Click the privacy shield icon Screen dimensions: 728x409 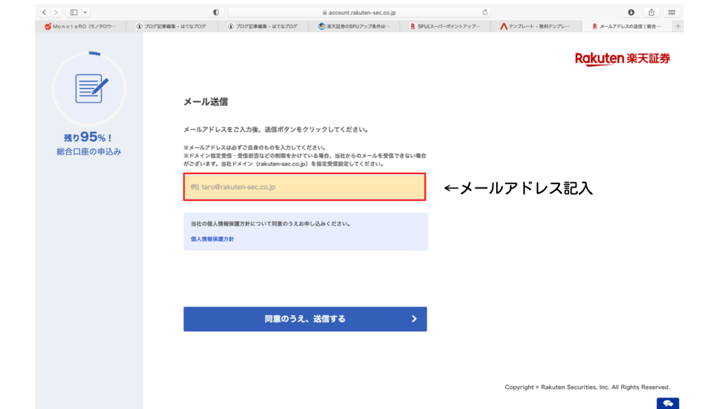click(216, 12)
